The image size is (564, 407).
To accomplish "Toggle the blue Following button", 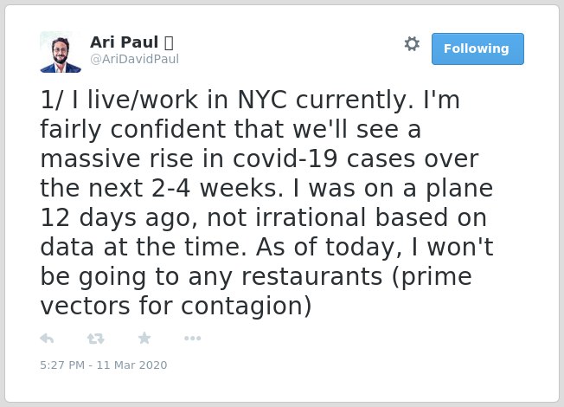I will [477, 48].
